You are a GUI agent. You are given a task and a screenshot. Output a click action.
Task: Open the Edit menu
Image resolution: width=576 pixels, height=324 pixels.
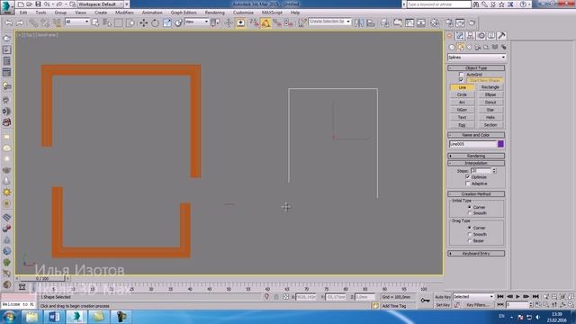(x=23, y=13)
